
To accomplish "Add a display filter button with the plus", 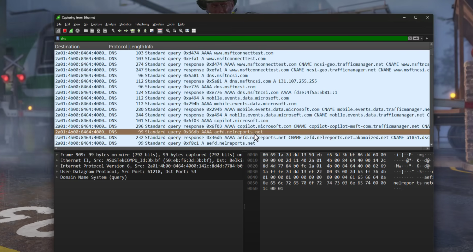I will click(427, 38).
